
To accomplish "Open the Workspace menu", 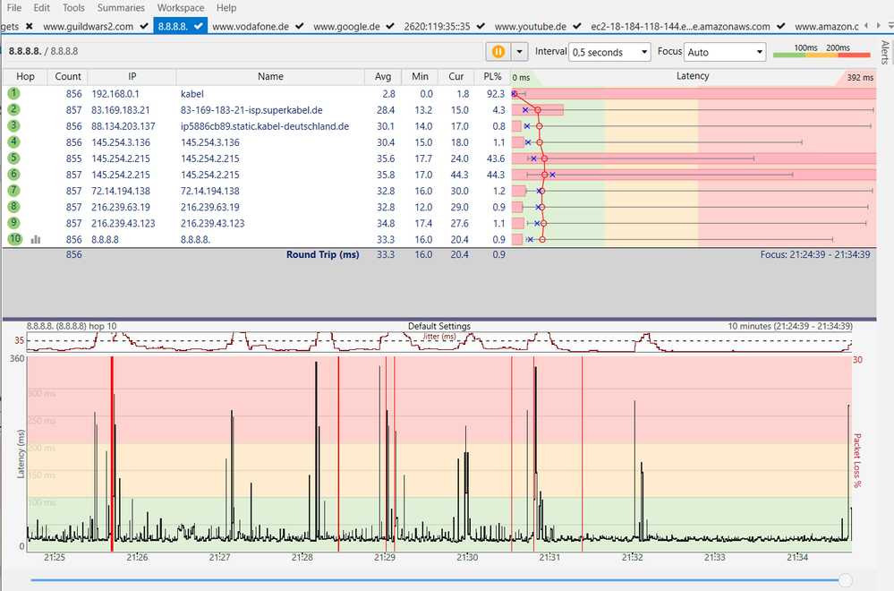I will click(181, 7).
